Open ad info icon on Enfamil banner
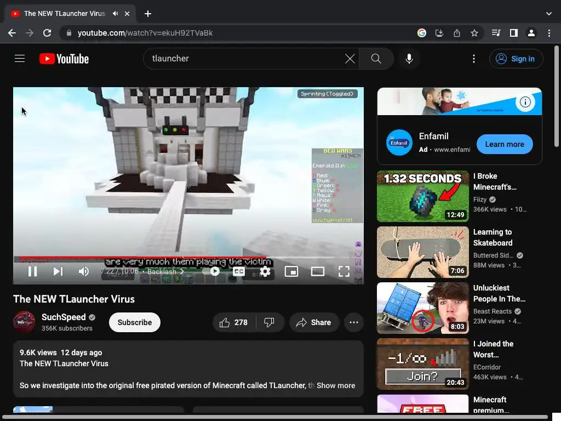 click(525, 102)
